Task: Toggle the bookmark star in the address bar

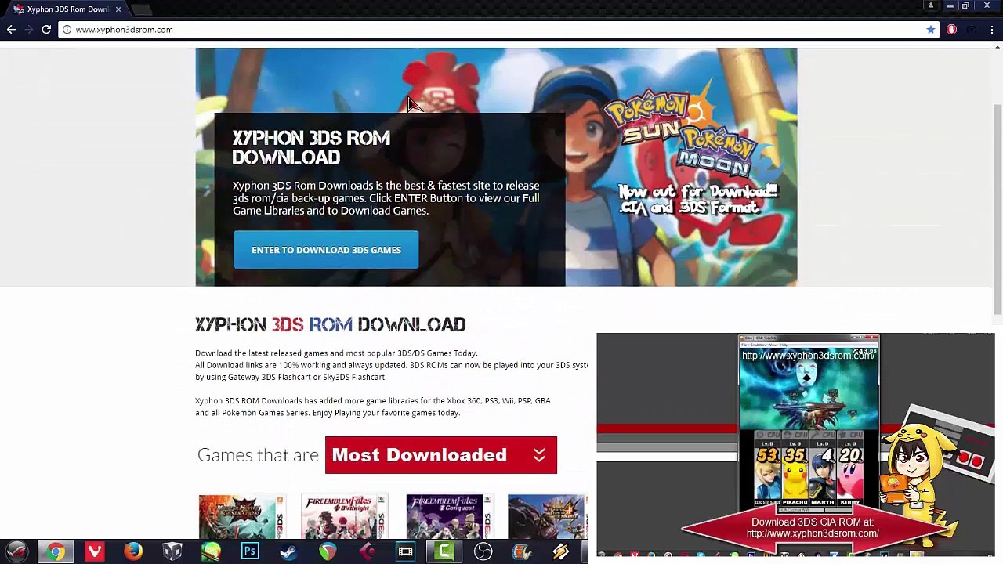Action: (x=930, y=29)
